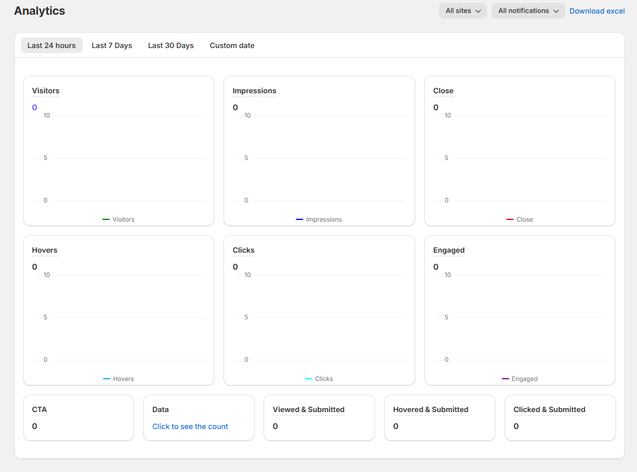Open the Custom date selector

point(232,45)
